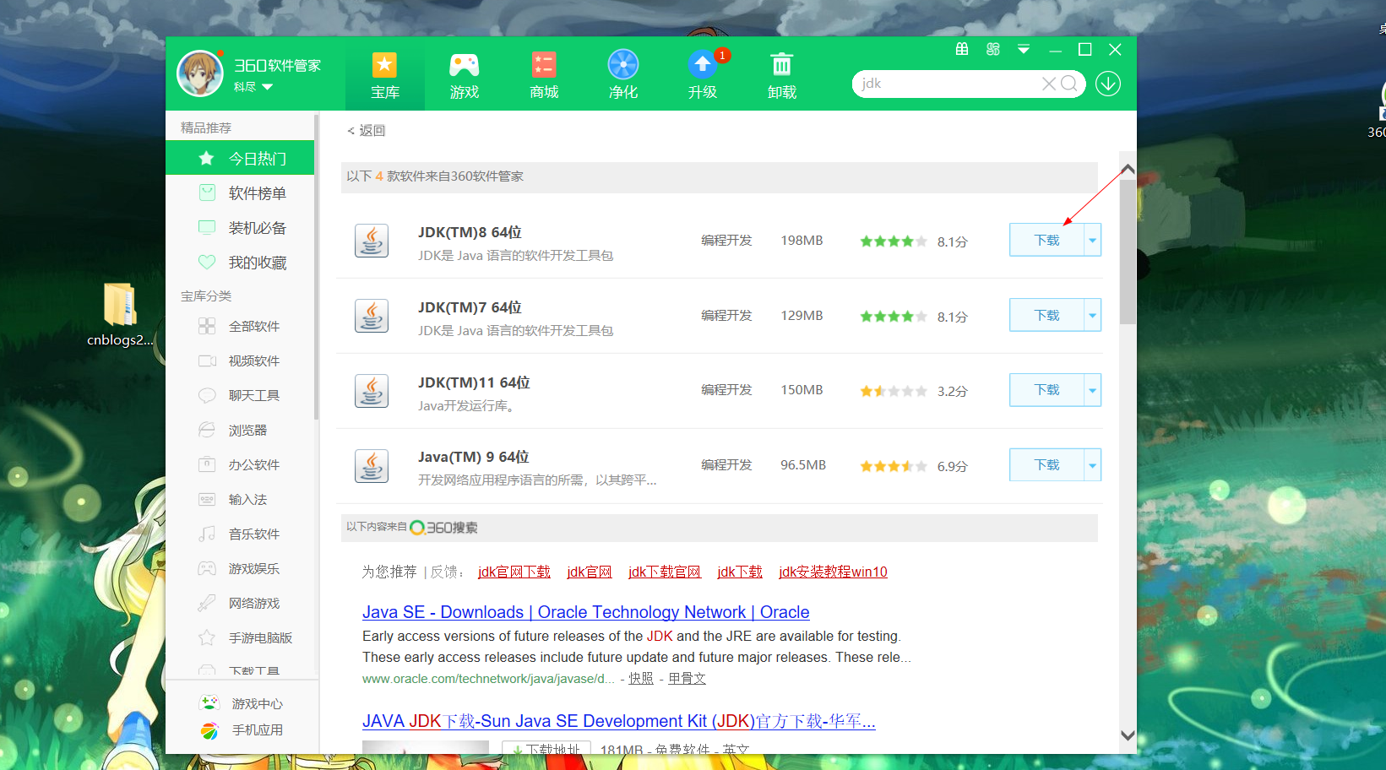The height and width of the screenshot is (770, 1386).
Task: Click the JDK(TM)11 64位 Java icon
Action: [372, 391]
